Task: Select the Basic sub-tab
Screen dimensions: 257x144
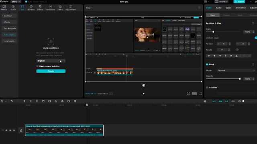Action: click(x=213, y=15)
